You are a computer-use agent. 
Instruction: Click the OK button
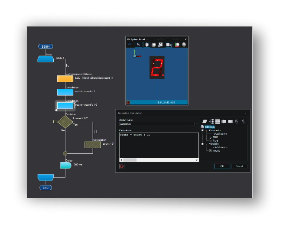(x=222, y=166)
